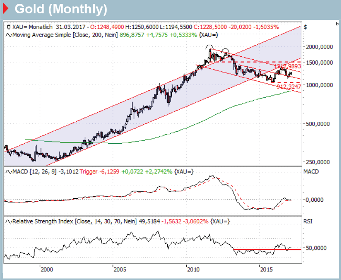This screenshot has height=280, width=341.
Task: Click the 2005 year marker on time axis
Action: tap(120, 270)
